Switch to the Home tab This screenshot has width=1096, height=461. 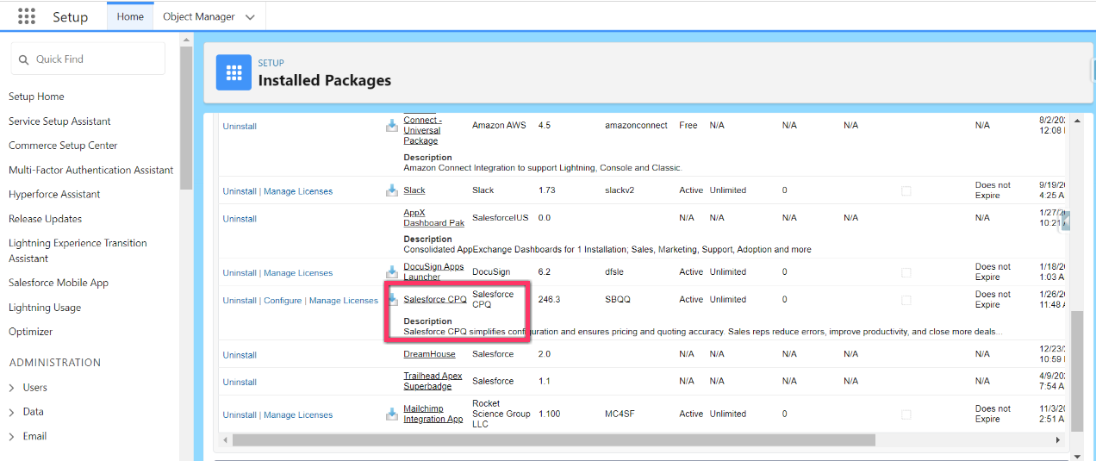(130, 16)
